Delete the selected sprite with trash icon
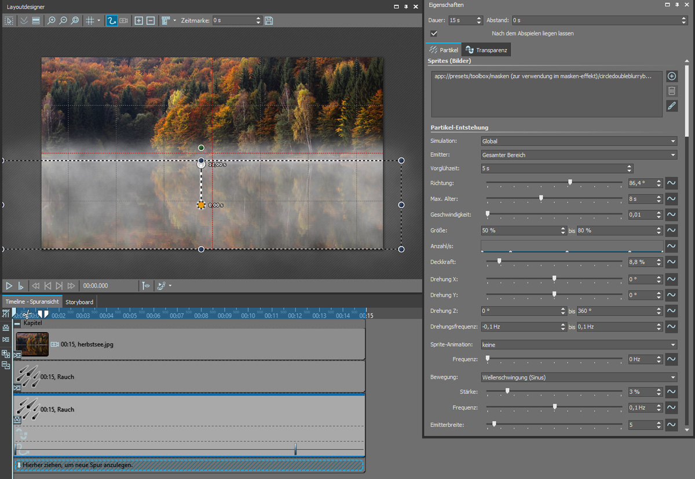 click(x=672, y=91)
